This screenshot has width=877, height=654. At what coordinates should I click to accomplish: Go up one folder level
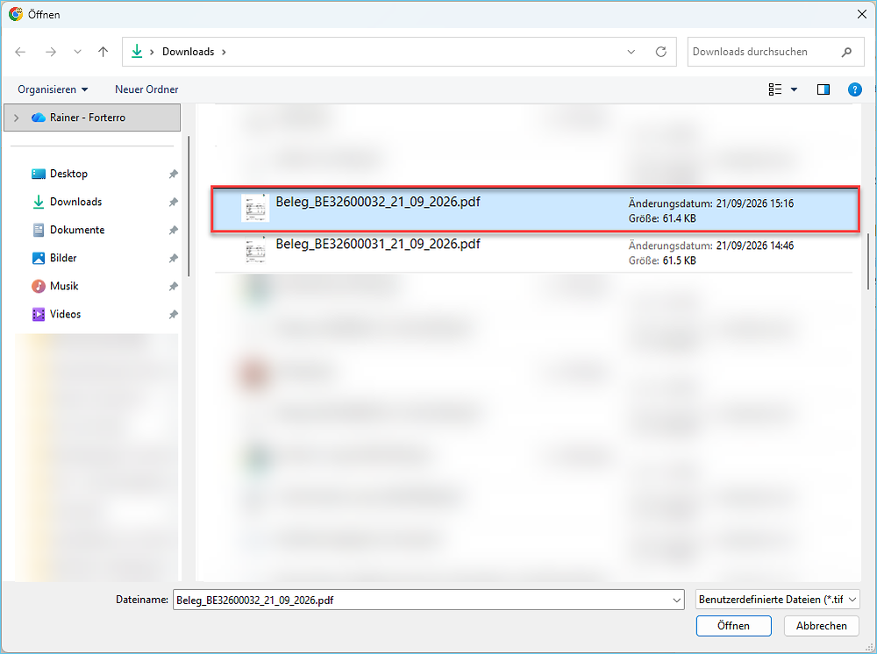click(103, 52)
